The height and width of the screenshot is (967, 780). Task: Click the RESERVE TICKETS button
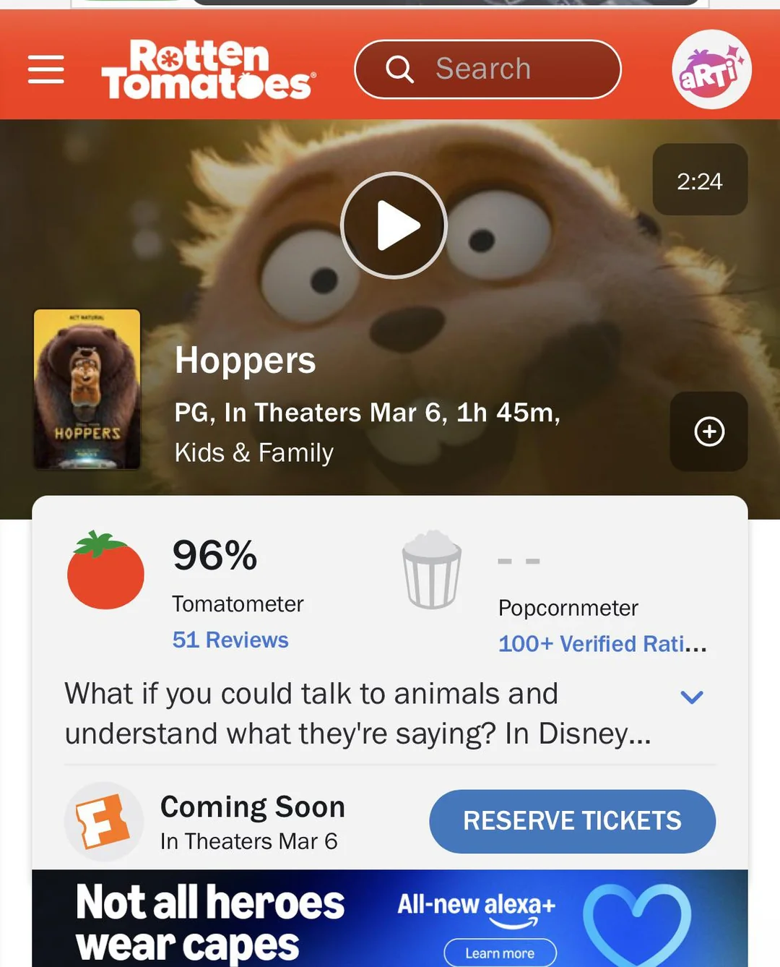[572, 821]
